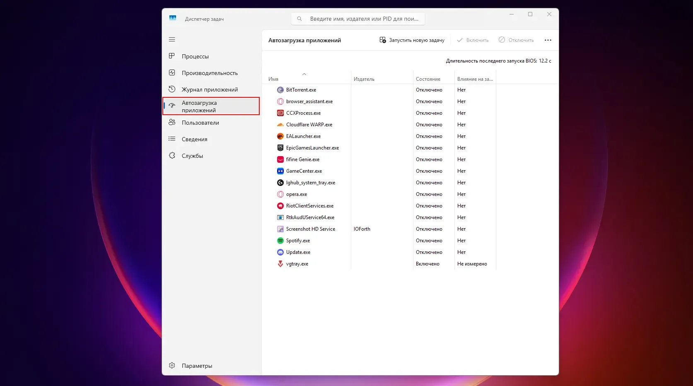The width and height of the screenshot is (693, 386).
Task: Select the BitTorrent.exe icon
Action: coord(280,90)
